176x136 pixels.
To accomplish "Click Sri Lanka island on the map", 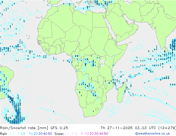I will click(x=166, y=50).
